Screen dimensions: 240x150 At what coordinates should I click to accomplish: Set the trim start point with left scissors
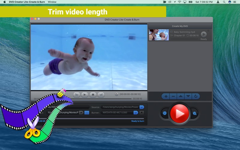click(x=77, y=95)
